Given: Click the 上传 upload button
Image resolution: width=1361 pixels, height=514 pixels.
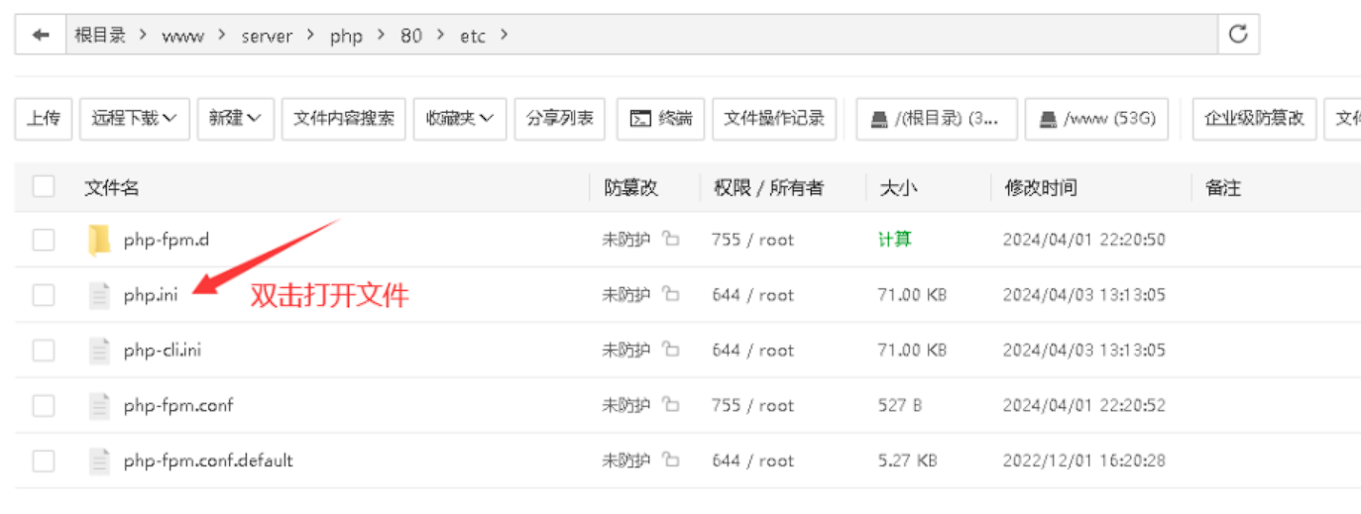Looking at the screenshot, I should pos(43,119).
